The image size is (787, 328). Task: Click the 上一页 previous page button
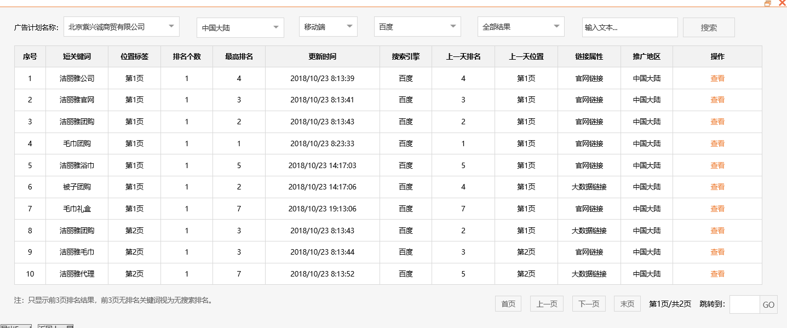pos(546,303)
